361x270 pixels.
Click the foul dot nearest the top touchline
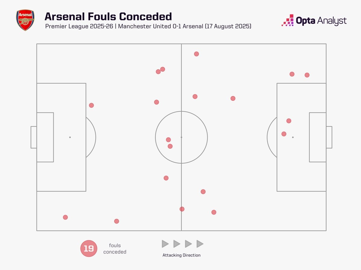click(x=196, y=54)
